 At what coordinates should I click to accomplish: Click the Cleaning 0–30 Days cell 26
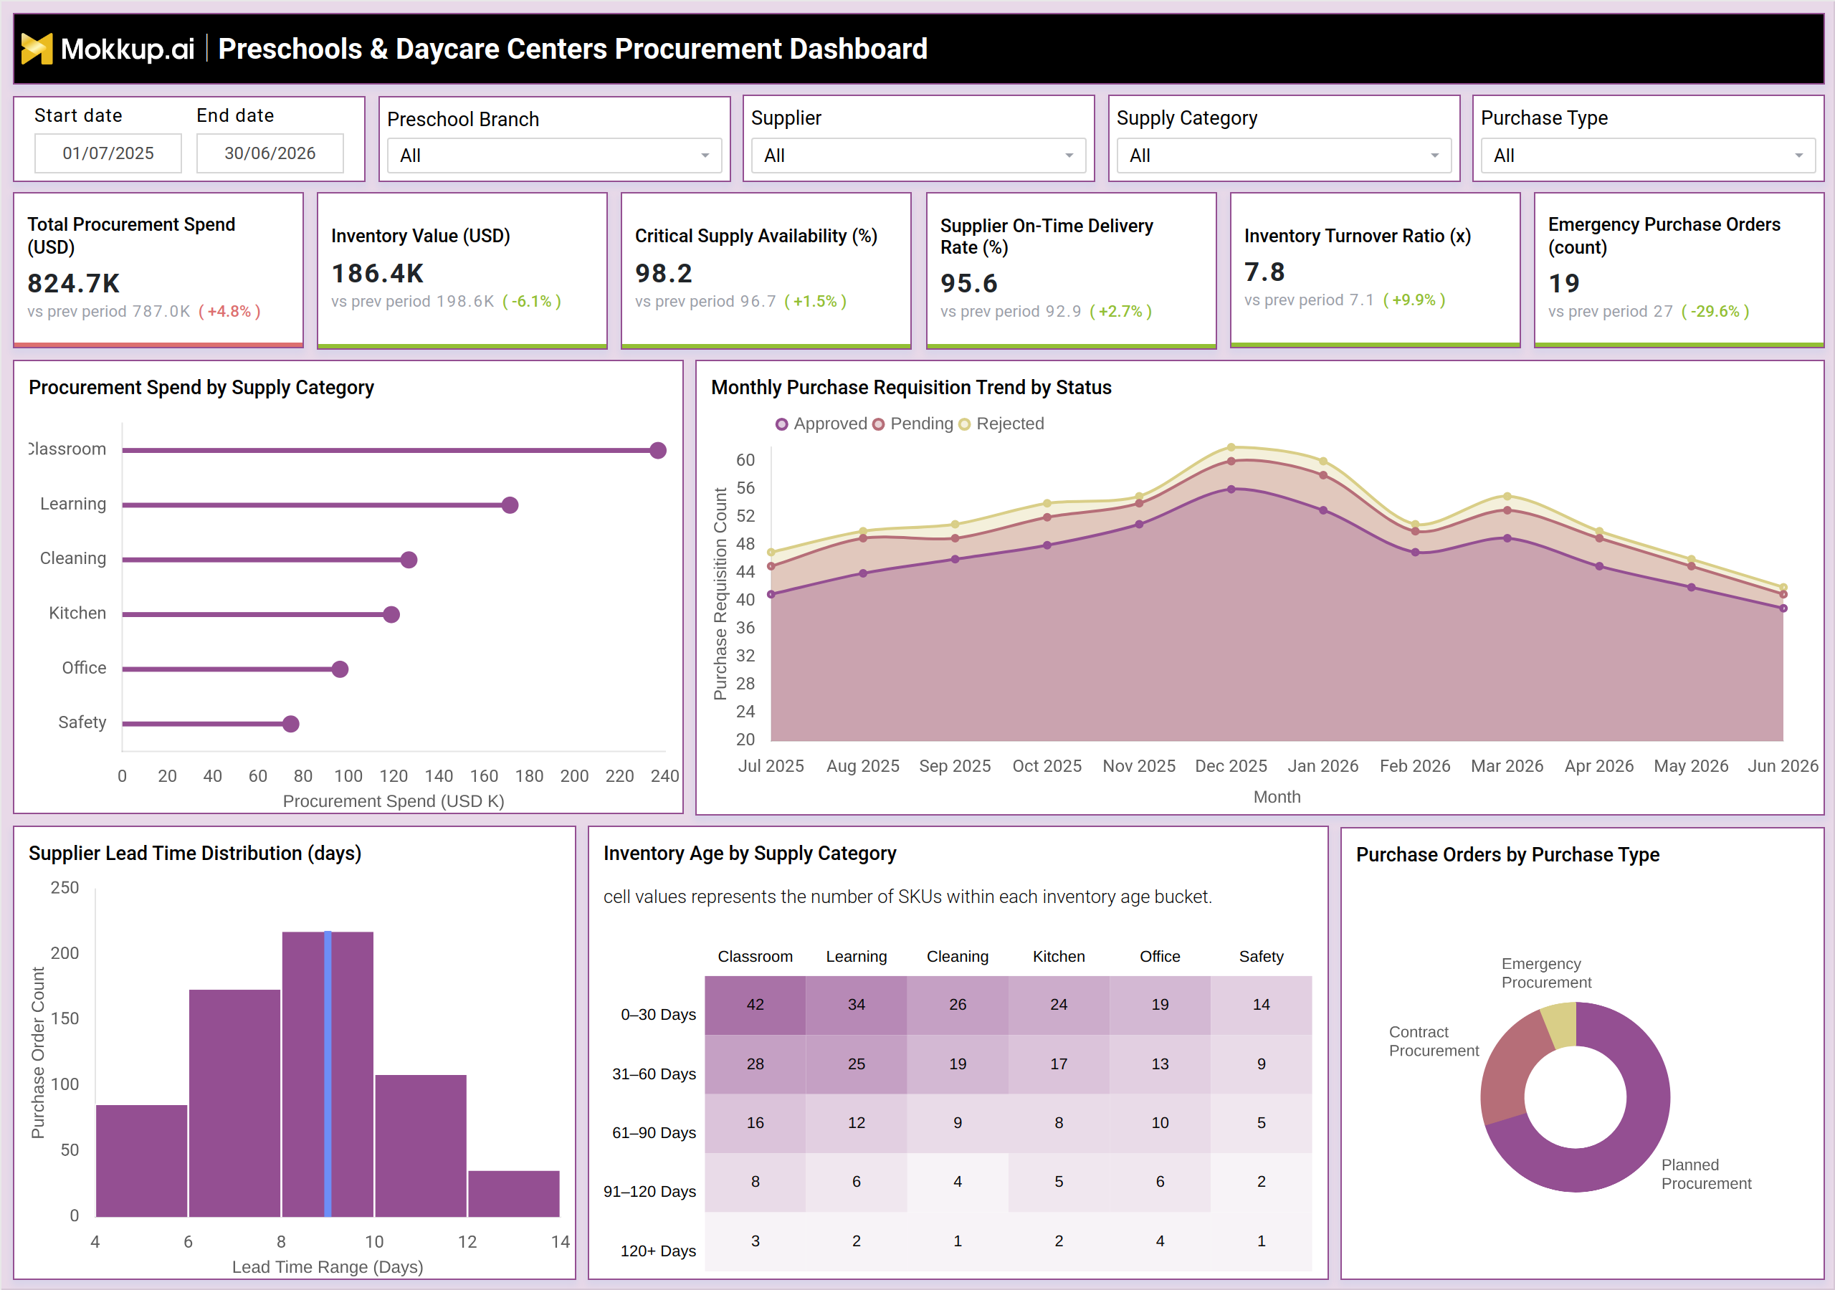coord(958,1005)
